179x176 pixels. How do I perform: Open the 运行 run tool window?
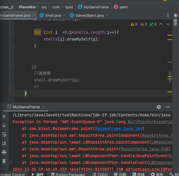pos(38,174)
